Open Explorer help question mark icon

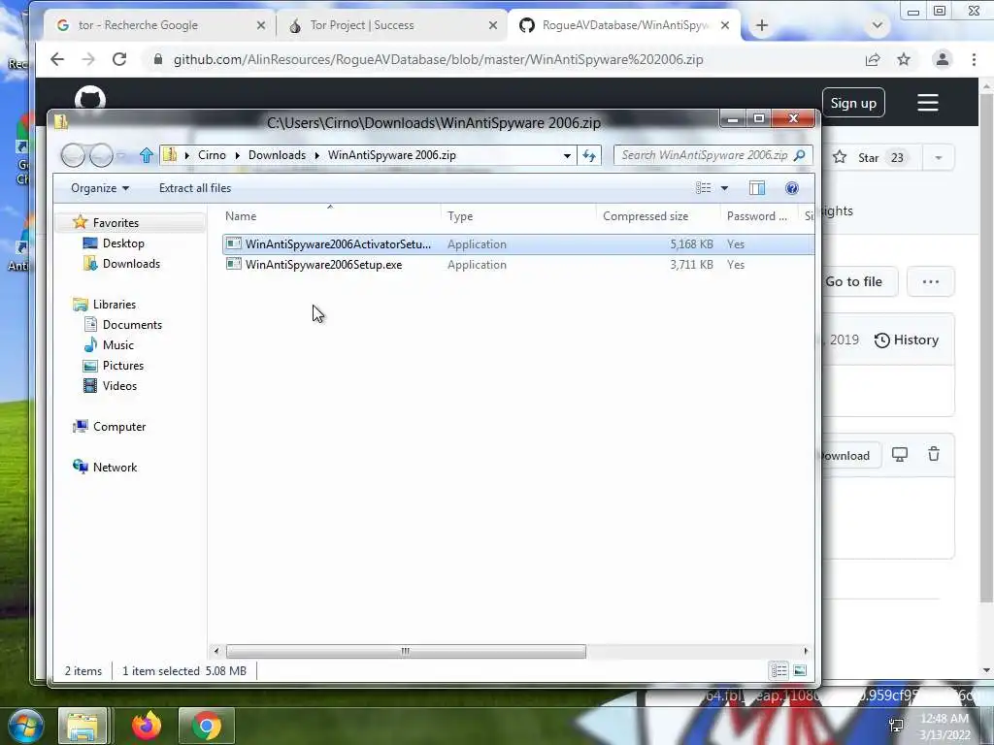(791, 188)
